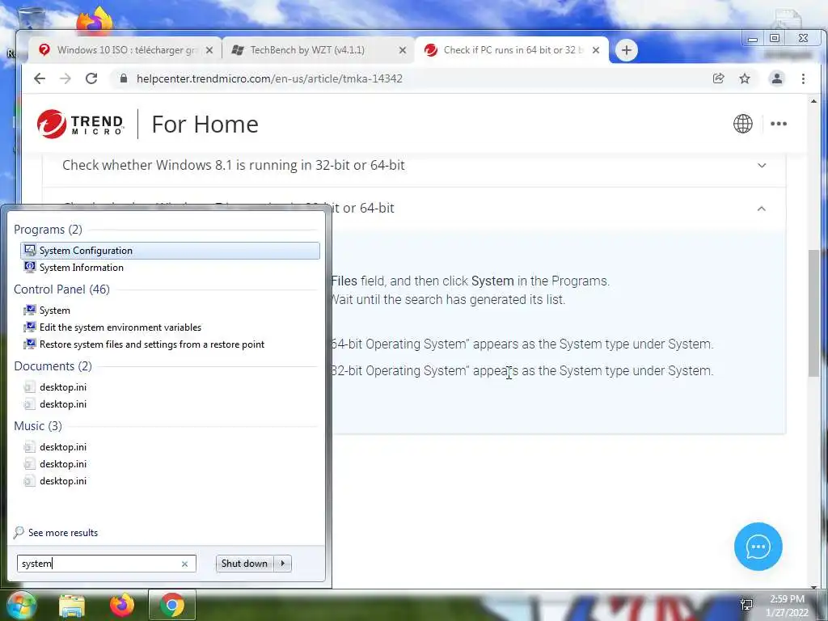The height and width of the screenshot is (621, 828).
Task: Click the Documents (2) group header
Action: (x=53, y=366)
